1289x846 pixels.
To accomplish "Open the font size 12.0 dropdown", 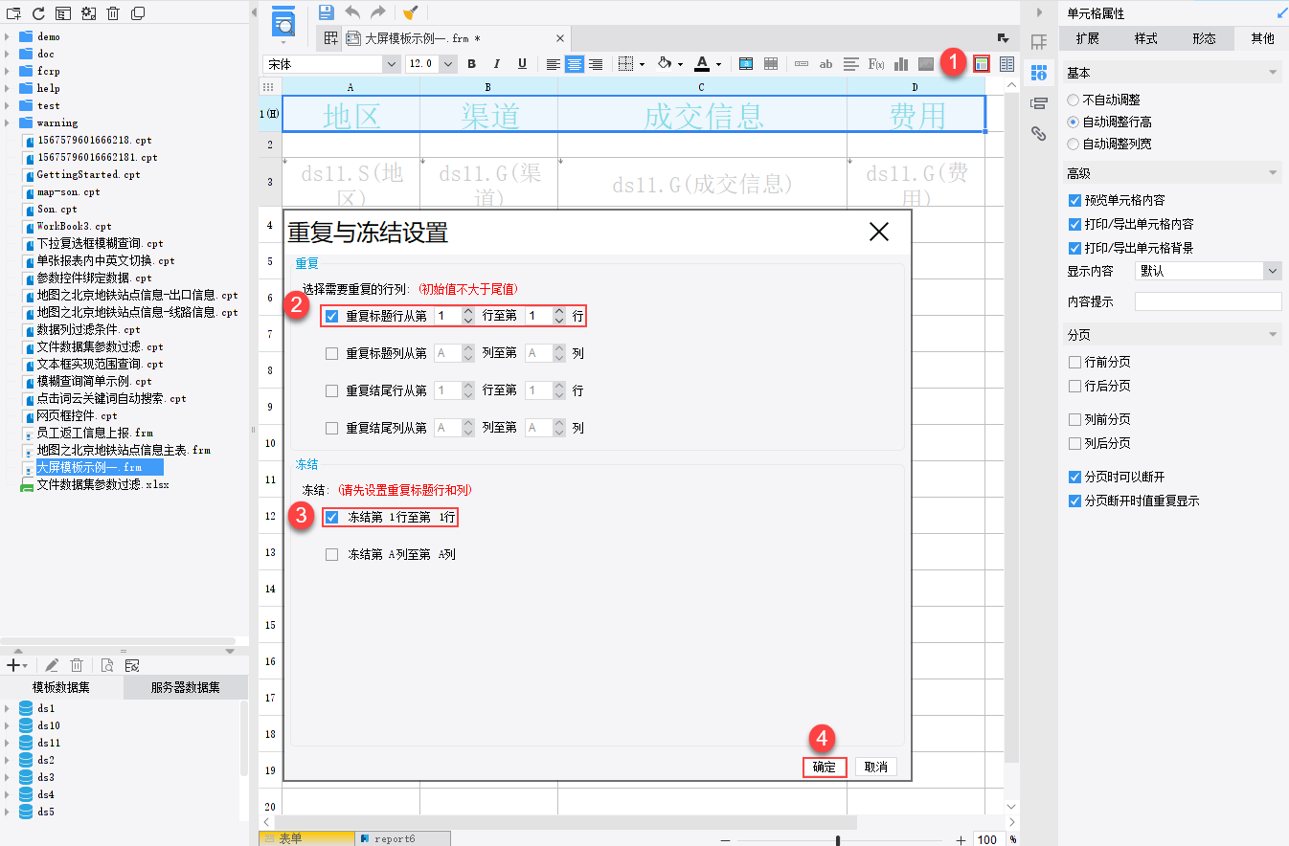I will pos(447,64).
